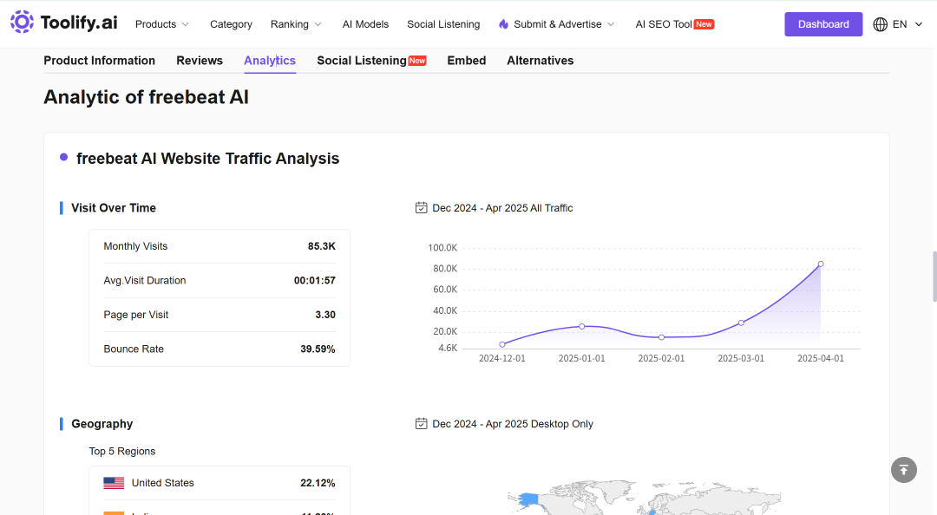Open the Toolify.ai logo home link
937x515 pixels.
(64, 23)
